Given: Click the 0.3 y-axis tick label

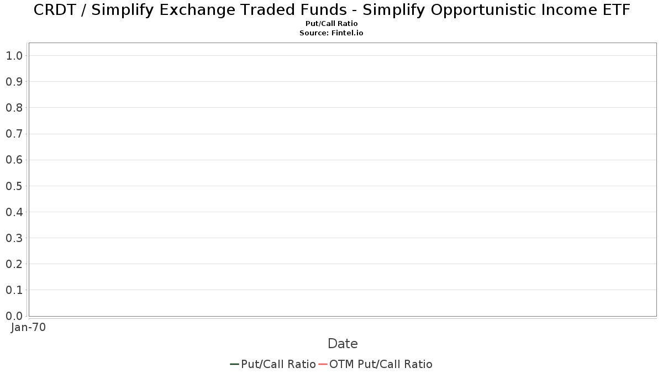Looking at the screenshot, I should (14, 238).
